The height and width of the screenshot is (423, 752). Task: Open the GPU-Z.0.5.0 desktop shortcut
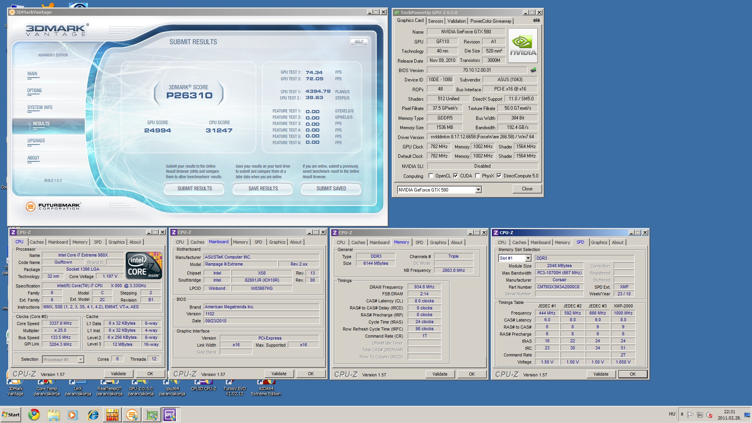tap(141, 388)
